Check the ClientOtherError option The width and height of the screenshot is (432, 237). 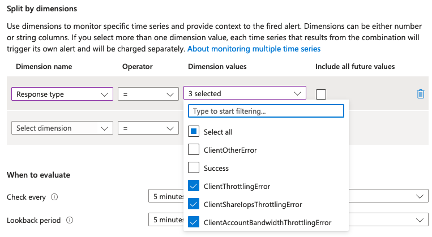click(194, 150)
